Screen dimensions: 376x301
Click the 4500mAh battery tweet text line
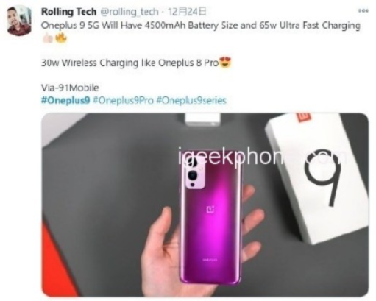[x=201, y=26]
